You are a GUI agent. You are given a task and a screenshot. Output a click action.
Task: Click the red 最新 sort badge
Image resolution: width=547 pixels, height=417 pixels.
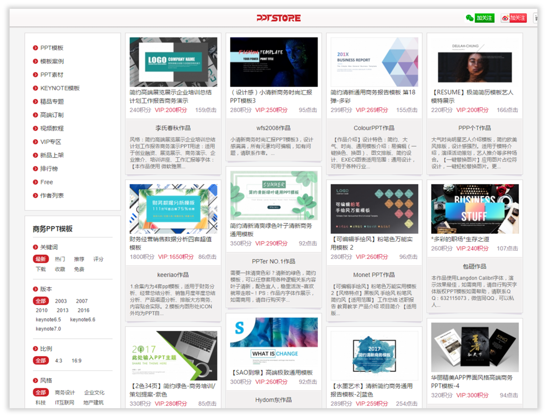[x=41, y=259]
